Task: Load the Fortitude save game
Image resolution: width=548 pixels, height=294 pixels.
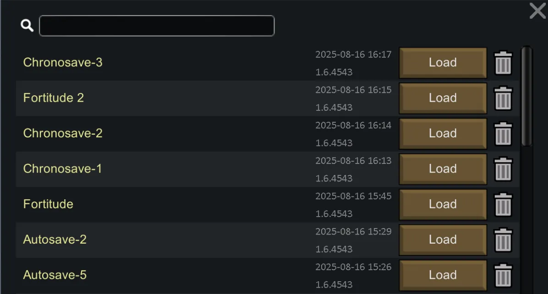Action: 443,204
